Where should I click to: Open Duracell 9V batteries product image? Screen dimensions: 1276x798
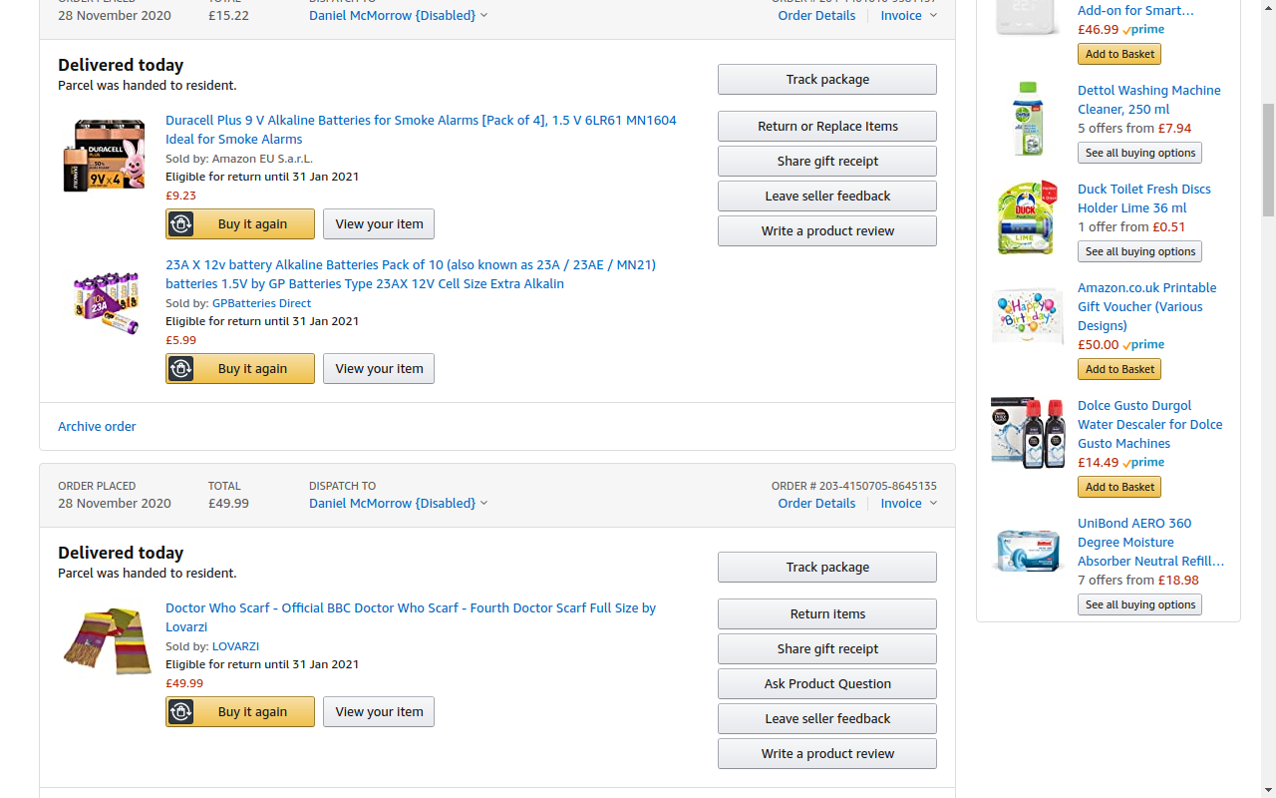click(x=105, y=155)
